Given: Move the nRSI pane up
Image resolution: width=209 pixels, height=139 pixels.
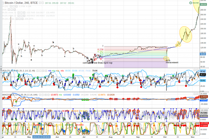Looking at the screenshot, I should pos(195,70).
